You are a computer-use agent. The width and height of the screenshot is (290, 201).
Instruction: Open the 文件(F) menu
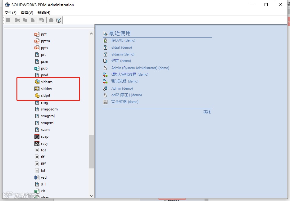tap(10, 12)
